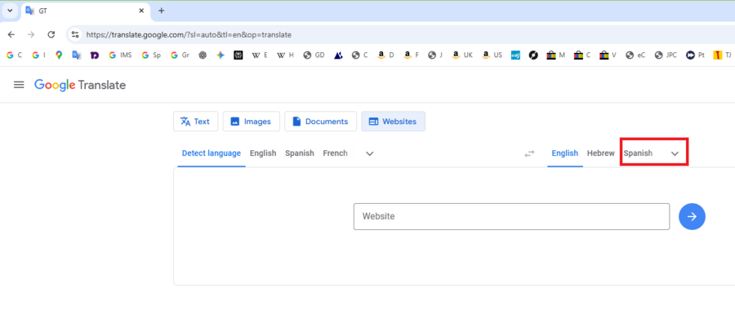
Task: Open the shopping bag V bookmark
Action: click(x=608, y=55)
